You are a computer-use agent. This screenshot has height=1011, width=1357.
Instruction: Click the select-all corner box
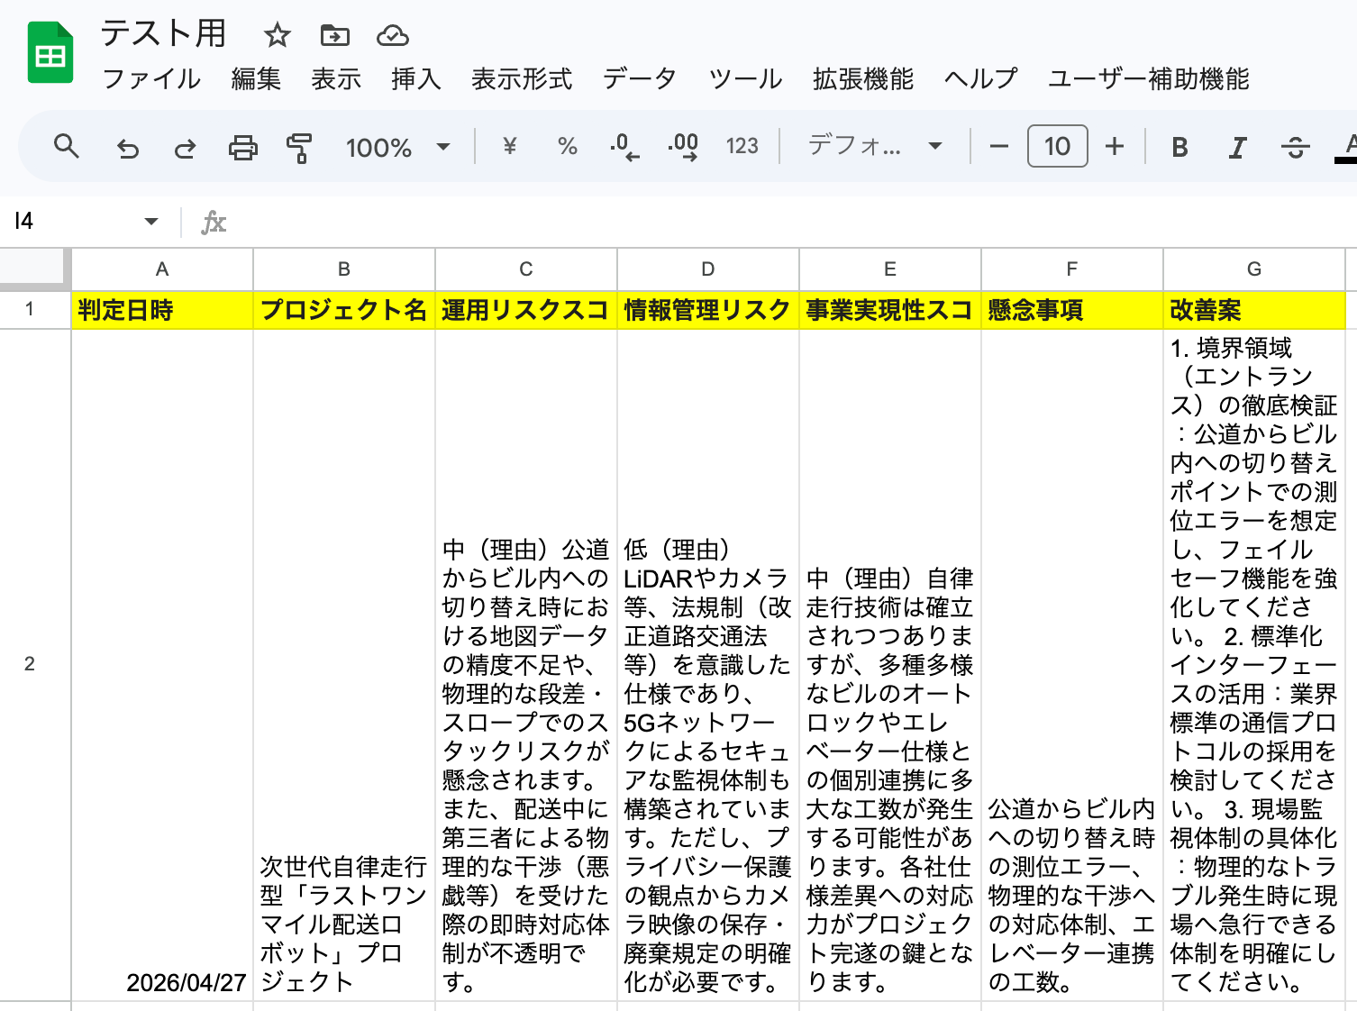pyautogui.click(x=34, y=269)
